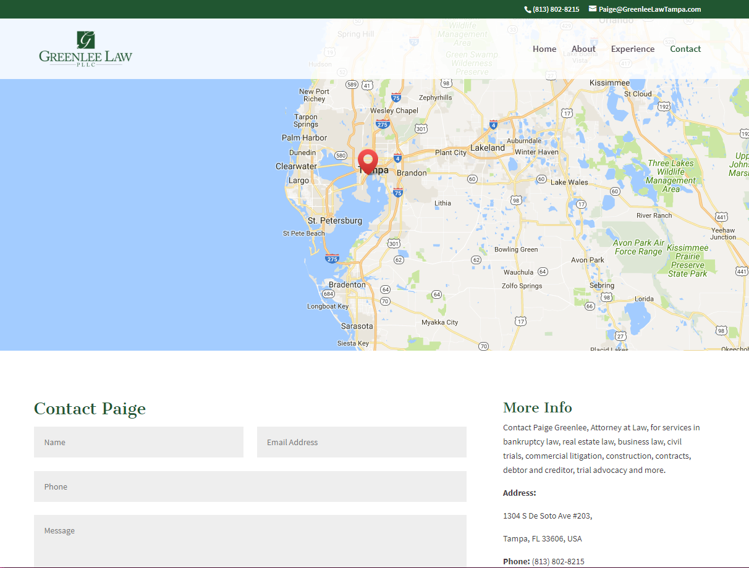The width and height of the screenshot is (749, 568).
Task: Select Zephyrhills on the map
Action: click(x=436, y=98)
